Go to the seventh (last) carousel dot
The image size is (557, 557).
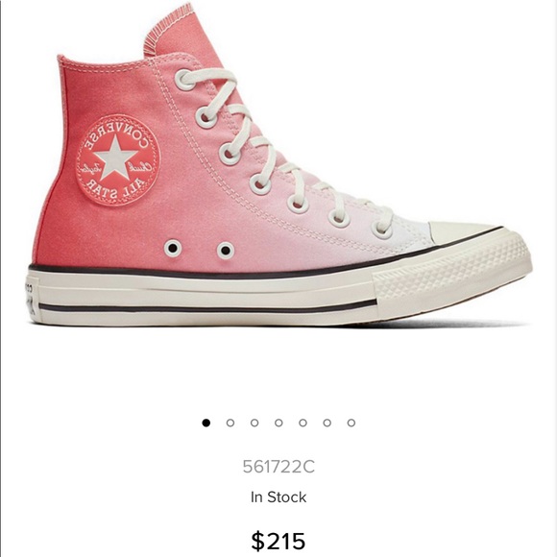(x=351, y=423)
